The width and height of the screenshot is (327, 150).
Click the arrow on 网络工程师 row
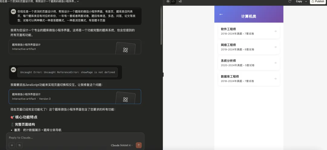pyautogui.click(x=275, y=47)
